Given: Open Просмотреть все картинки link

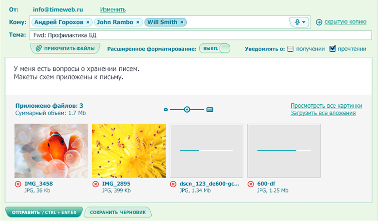Looking at the screenshot, I should (326, 106).
